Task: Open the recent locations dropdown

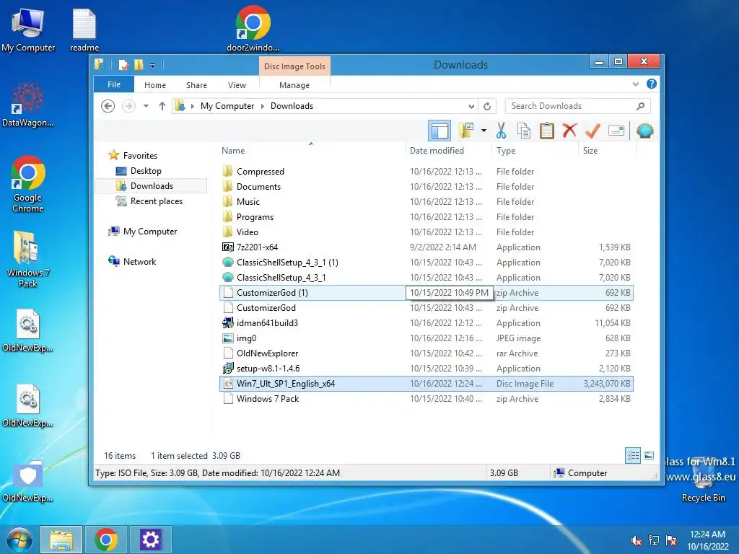Action: 146,106
